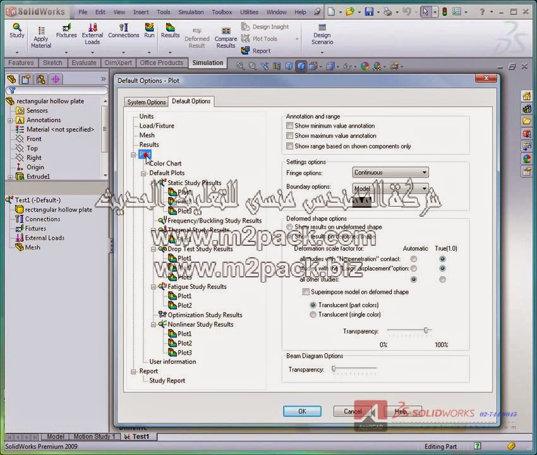Choose True(1.0) for all other studies
This screenshot has width=537, height=455.
[442, 279]
